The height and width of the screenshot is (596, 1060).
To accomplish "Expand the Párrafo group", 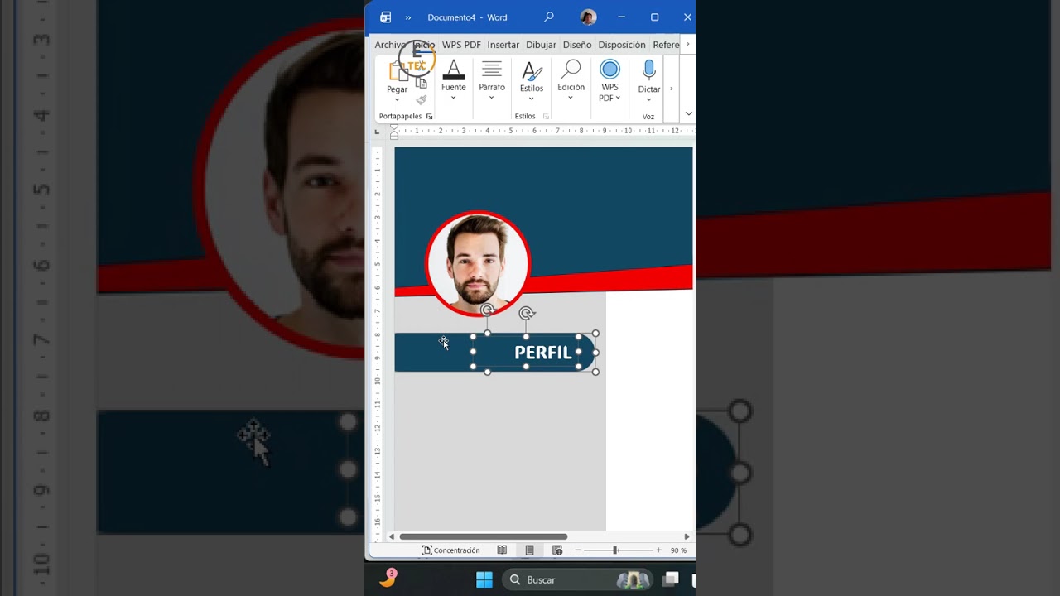I will [x=492, y=80].
